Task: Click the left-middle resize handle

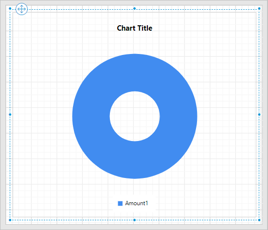Action: tap(10, 114)
